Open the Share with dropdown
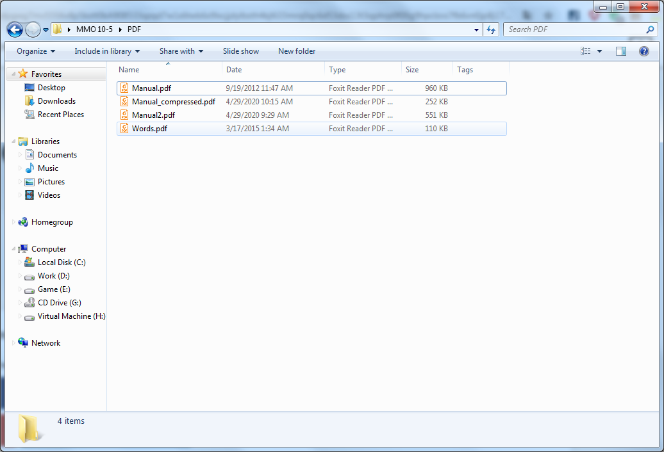This screenshot has height=452, width=664. pyautogui.click(x=181, y=51)
